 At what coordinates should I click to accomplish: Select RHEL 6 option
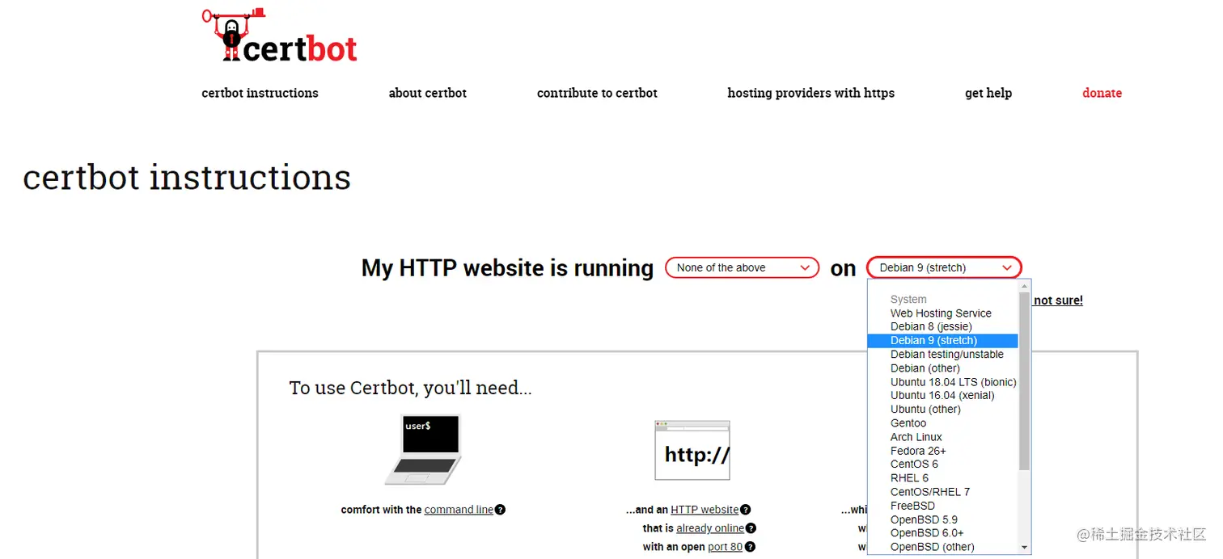pyautogui.click(x=942, y=477)
